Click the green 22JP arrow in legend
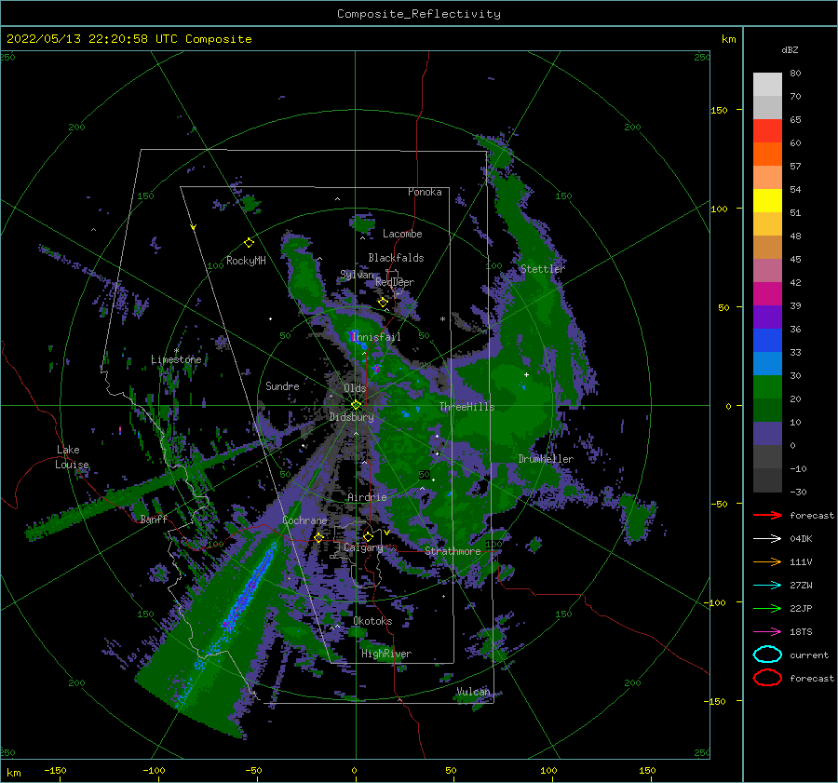The image size is (838, 783). click(x=767, y=608)
